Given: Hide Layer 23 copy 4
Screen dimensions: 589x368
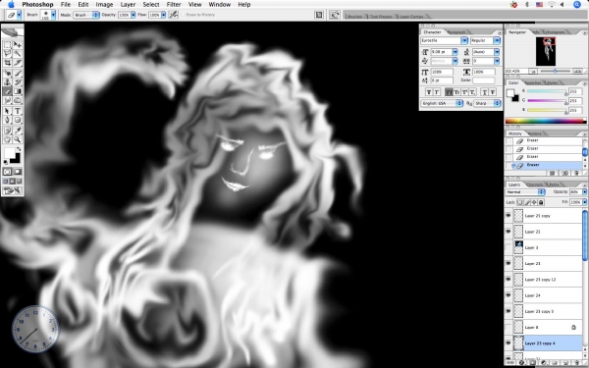Looking at the screenshot, I should pyautogui.click(x=509, y=343).
